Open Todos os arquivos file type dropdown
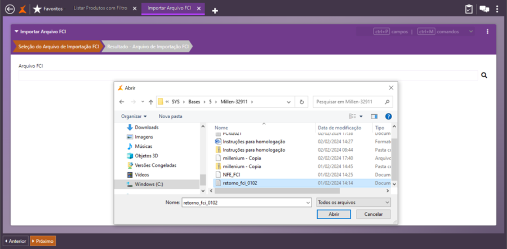The height and width of the screenshot is (249, 507). [x=353, y=202]
